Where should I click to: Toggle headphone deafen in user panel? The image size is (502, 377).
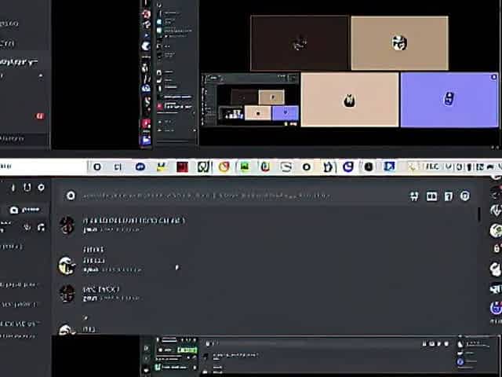click(x=27, y=188)
